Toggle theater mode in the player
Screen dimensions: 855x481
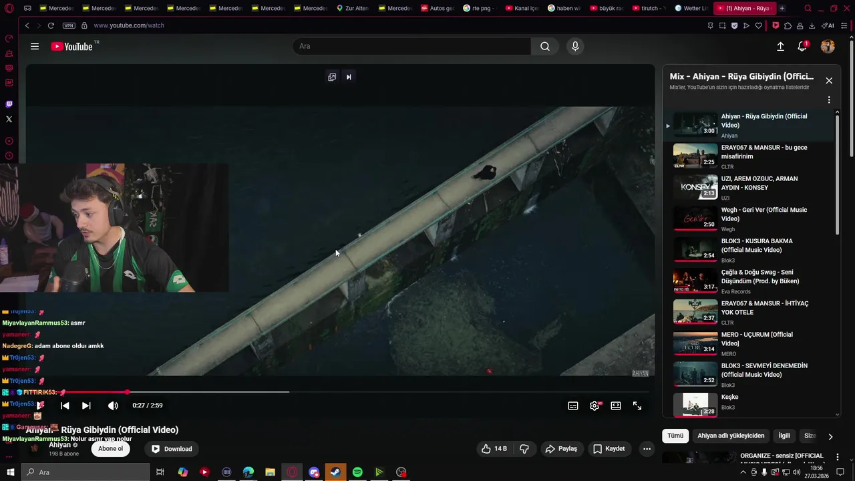click(x=616, y=406)
